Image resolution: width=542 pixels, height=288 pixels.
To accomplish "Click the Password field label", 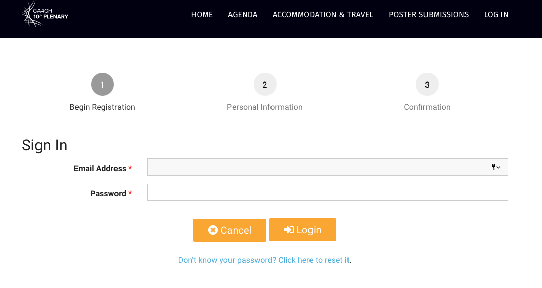I will click(108, 194).
